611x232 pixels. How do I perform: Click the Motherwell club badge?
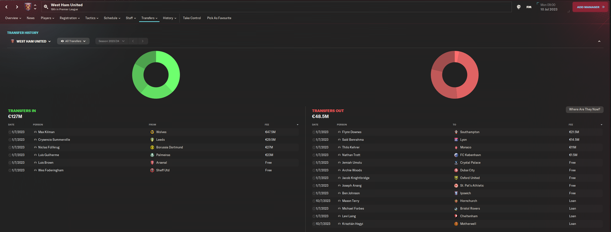(456, 223)
